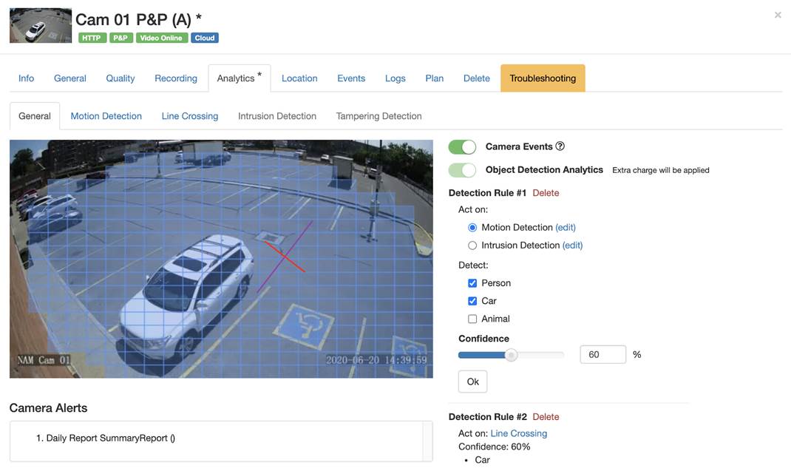Click the camera preview thumbnail top left

pyautogui.click(x=40, y=24)
